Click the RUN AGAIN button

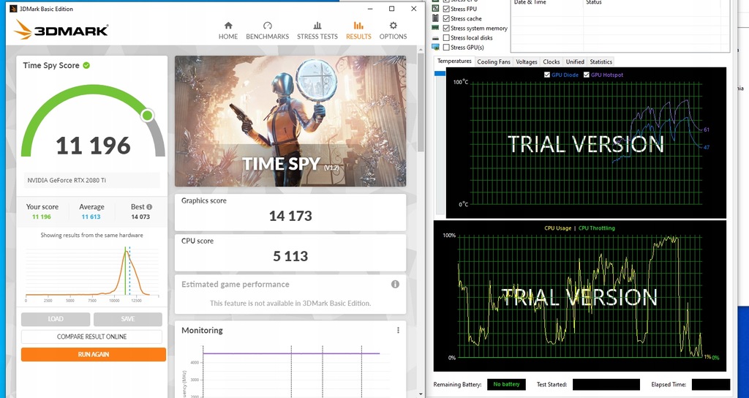click(94, 355)
